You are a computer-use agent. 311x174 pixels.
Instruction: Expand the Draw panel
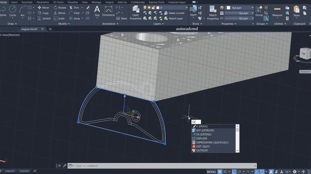(x=12, y=24)
